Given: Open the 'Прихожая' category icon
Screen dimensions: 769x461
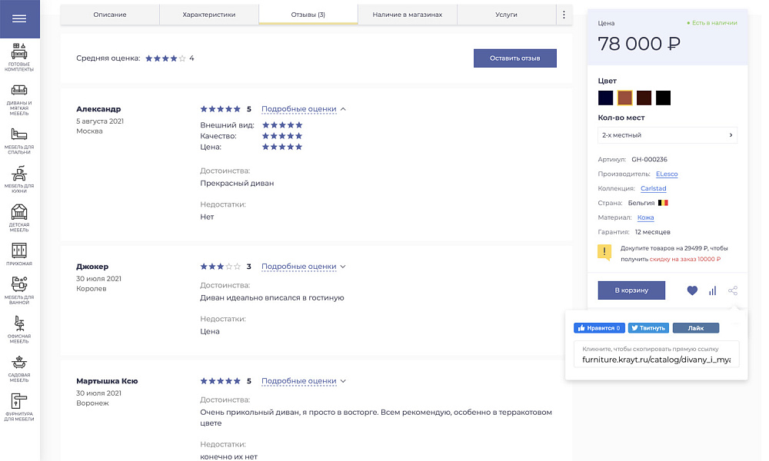Looking at the screenshot, I should [19, 250].
